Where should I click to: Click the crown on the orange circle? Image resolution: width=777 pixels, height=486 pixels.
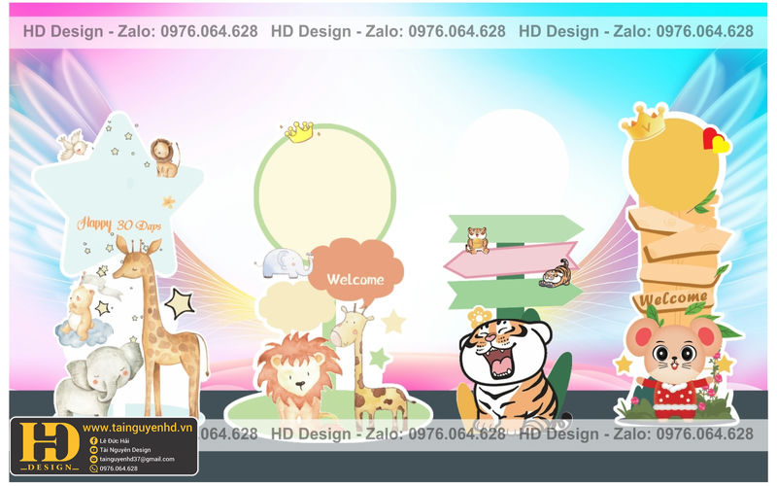(x=643, y=122)
